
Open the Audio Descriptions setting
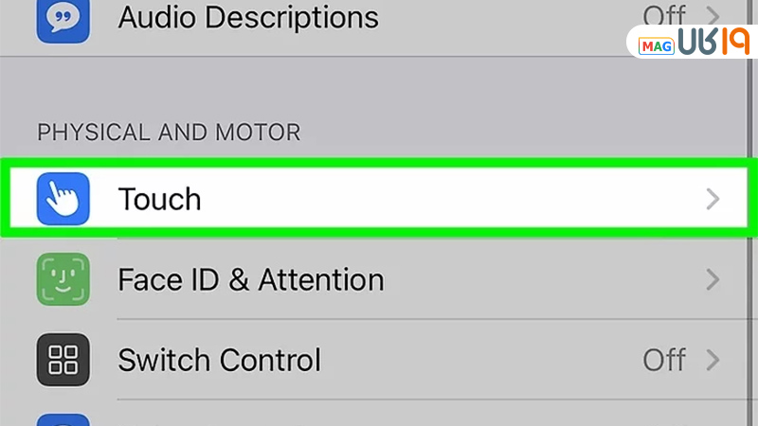click(247, 17)
